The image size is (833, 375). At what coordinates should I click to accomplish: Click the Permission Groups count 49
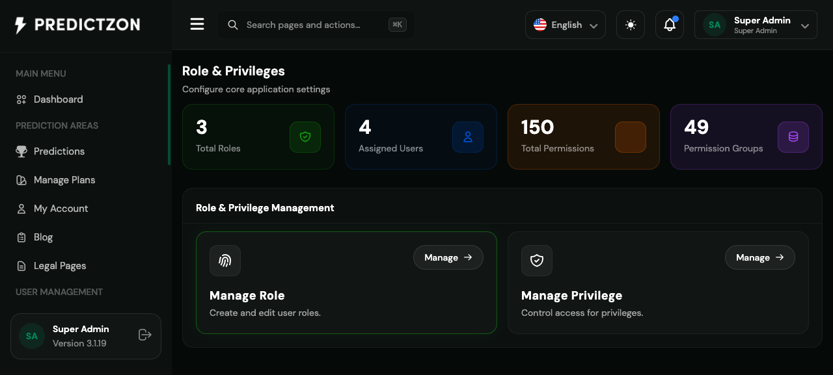click(x=696, y=127)
